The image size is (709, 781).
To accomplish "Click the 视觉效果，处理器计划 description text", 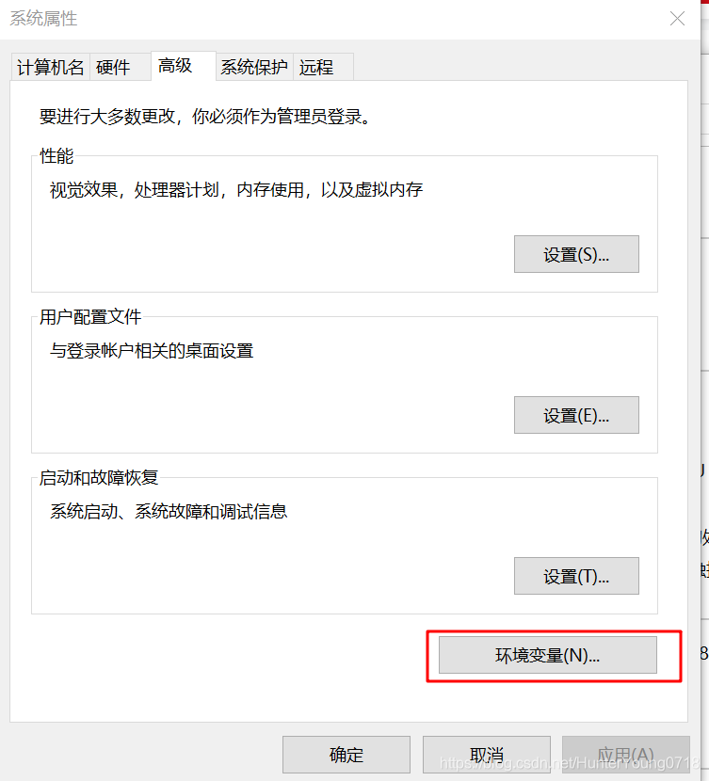I will pyautogui.click(x=236, y=190).
